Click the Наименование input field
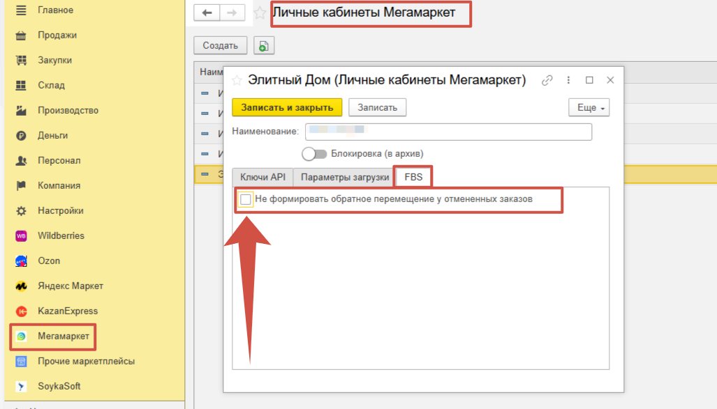Screen dimensions: 717x409 pyautogui.click(x=449, y=132)
